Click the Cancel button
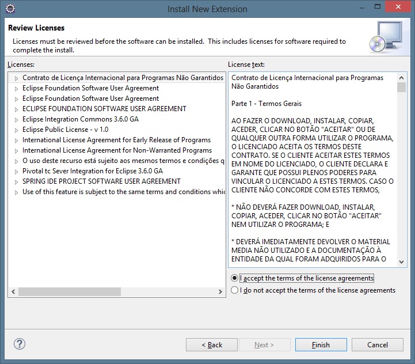 [378, 344]
